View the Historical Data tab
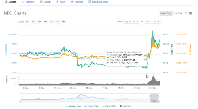The height and width of the screenshot is (109, 198). pyautogui.click(x=98, y=2)
